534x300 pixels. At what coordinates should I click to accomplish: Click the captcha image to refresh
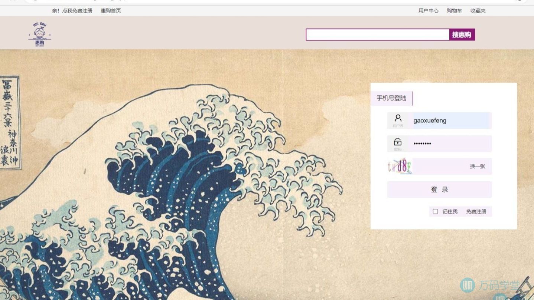400,166
